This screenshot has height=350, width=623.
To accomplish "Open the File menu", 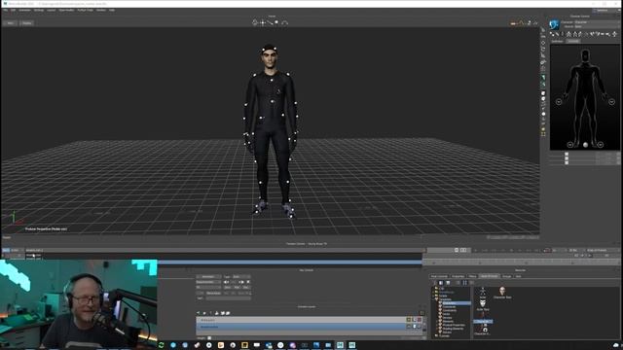I will pyautogui.click(x=6, y=10).
